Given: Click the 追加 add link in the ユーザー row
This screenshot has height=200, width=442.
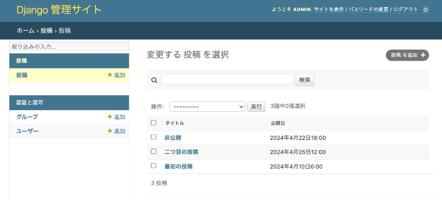Looking at the screenshot, I should [x=117, y=131].
